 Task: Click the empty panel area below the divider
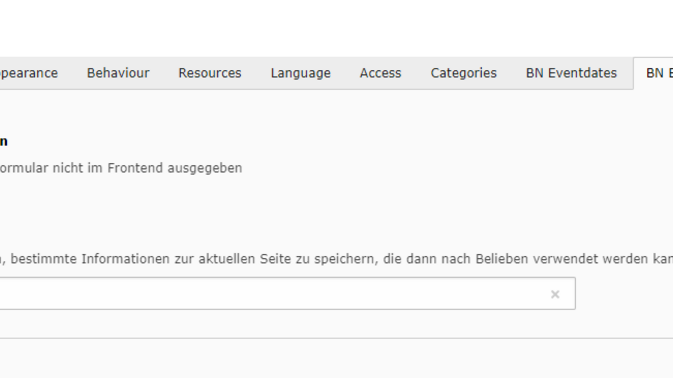click(x=336, y=359)
